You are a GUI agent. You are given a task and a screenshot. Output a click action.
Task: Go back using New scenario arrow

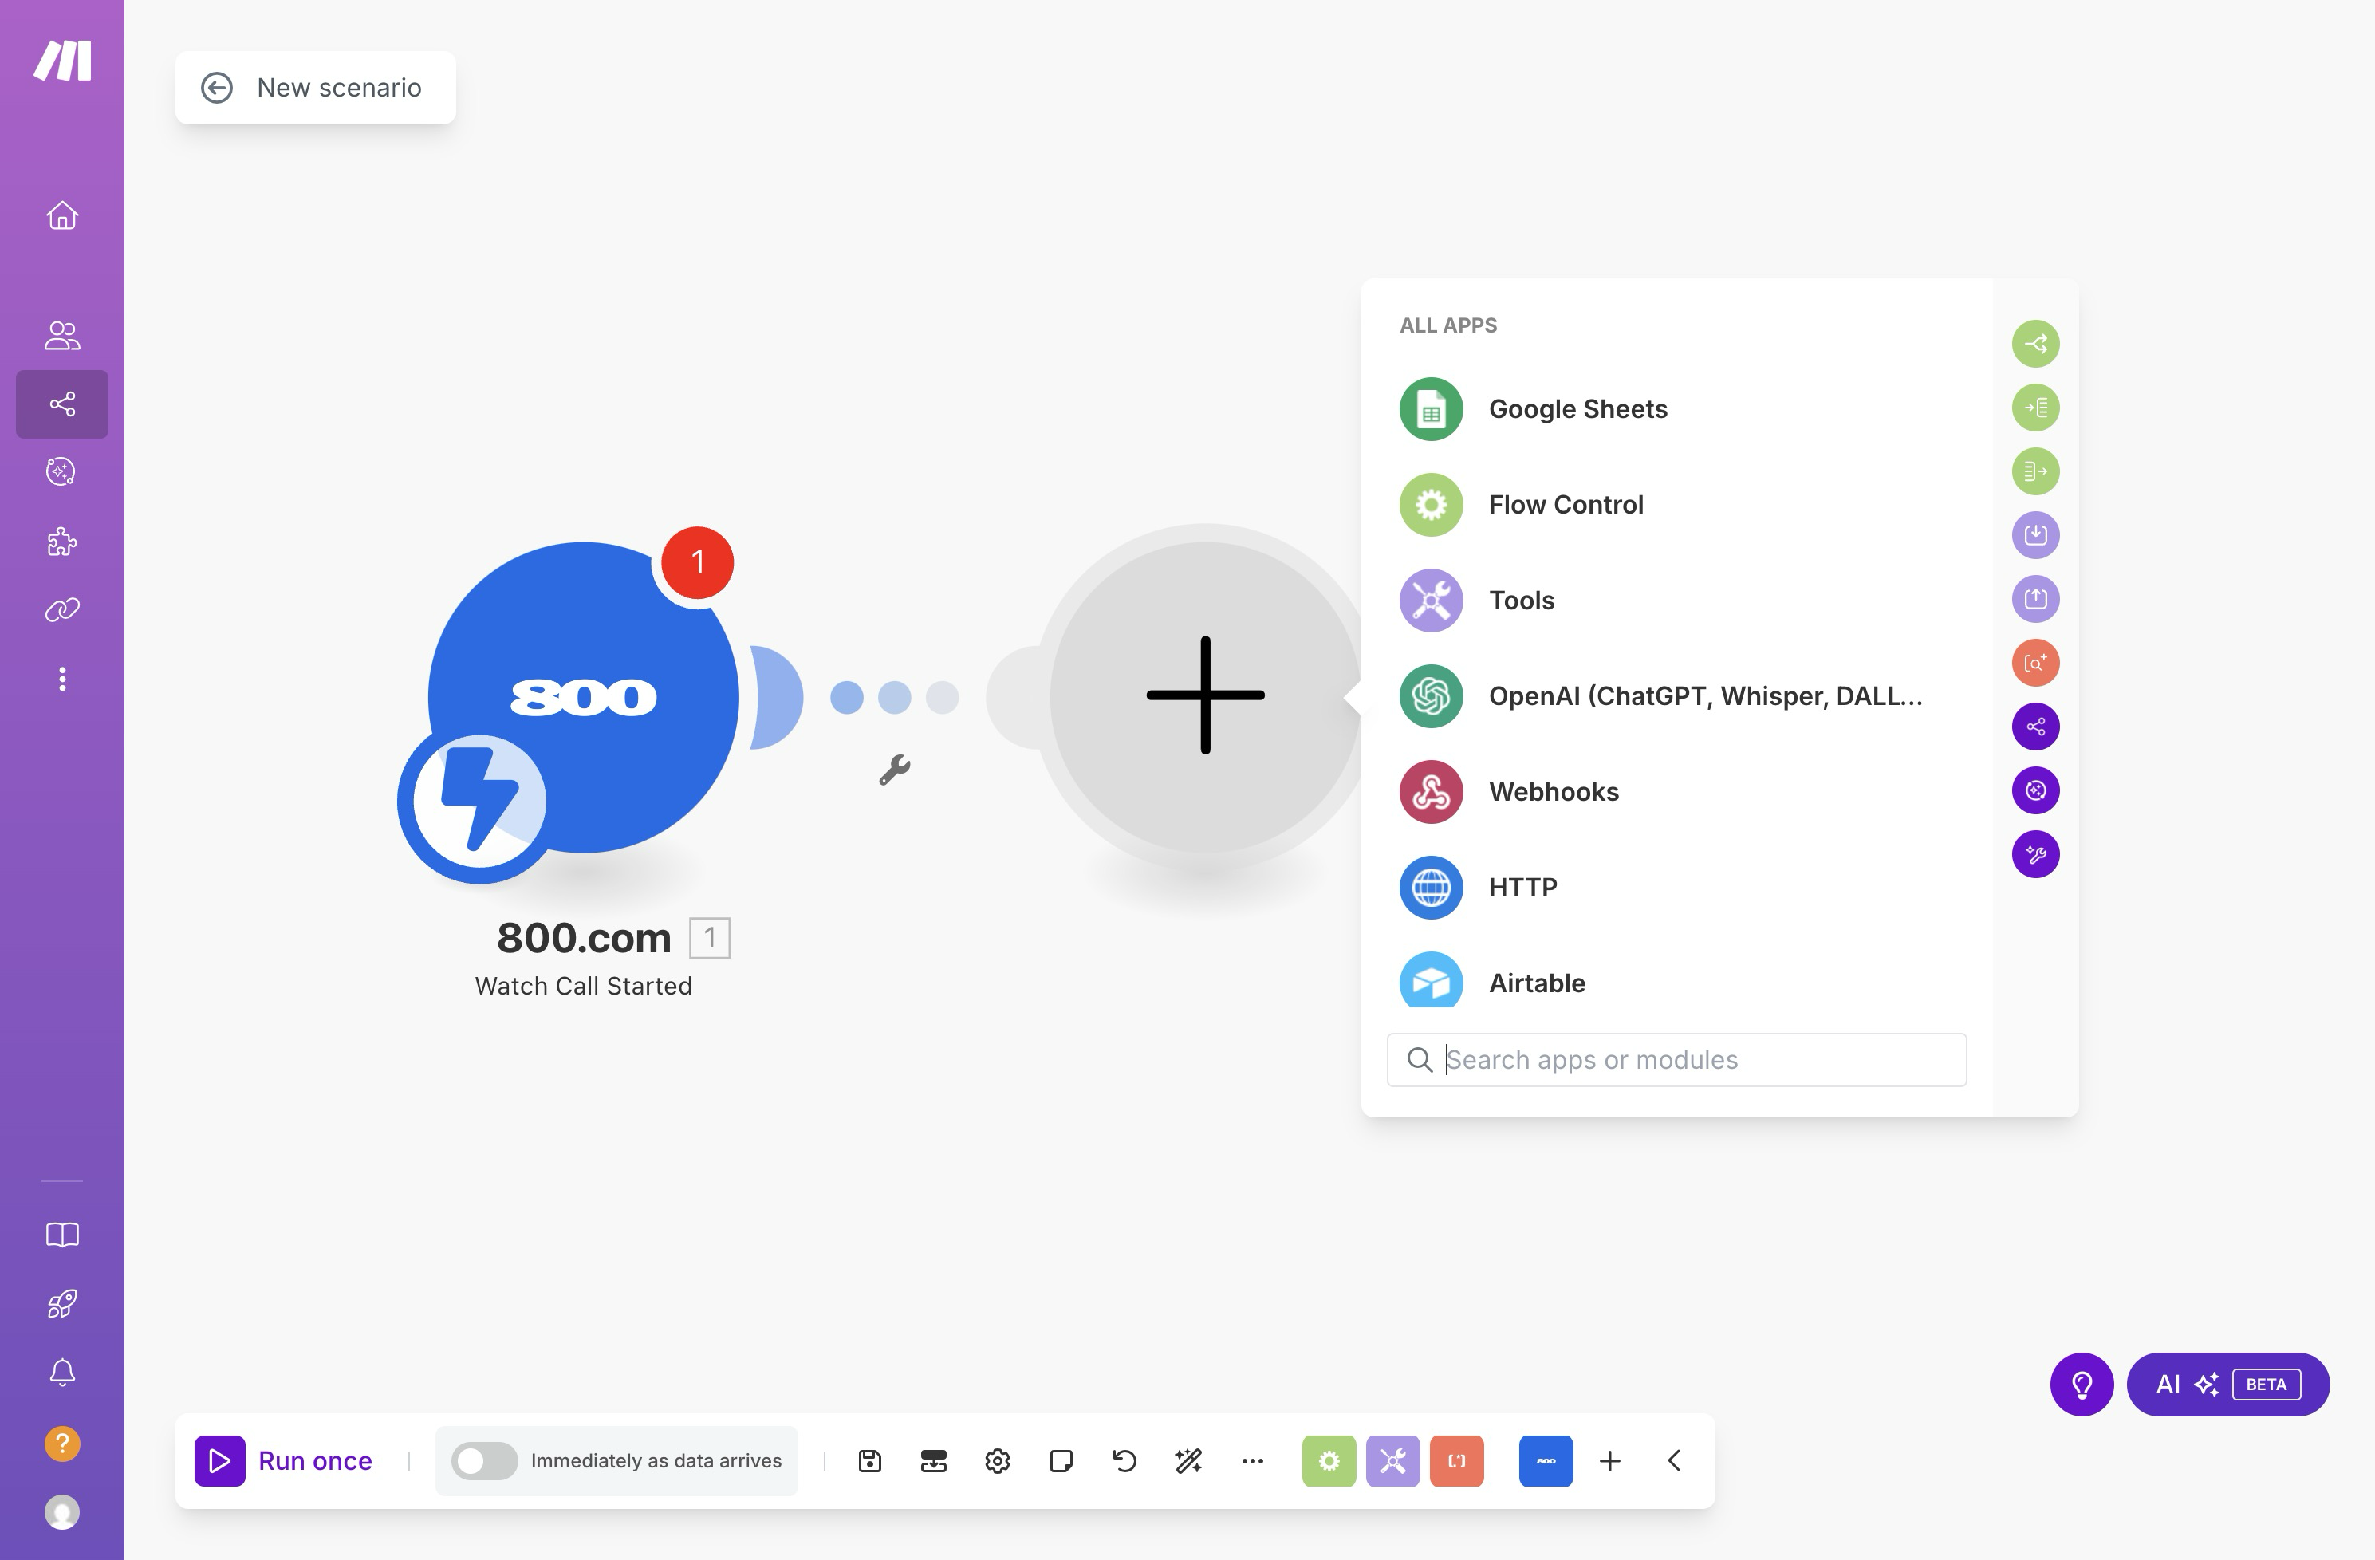coord(217,88)
